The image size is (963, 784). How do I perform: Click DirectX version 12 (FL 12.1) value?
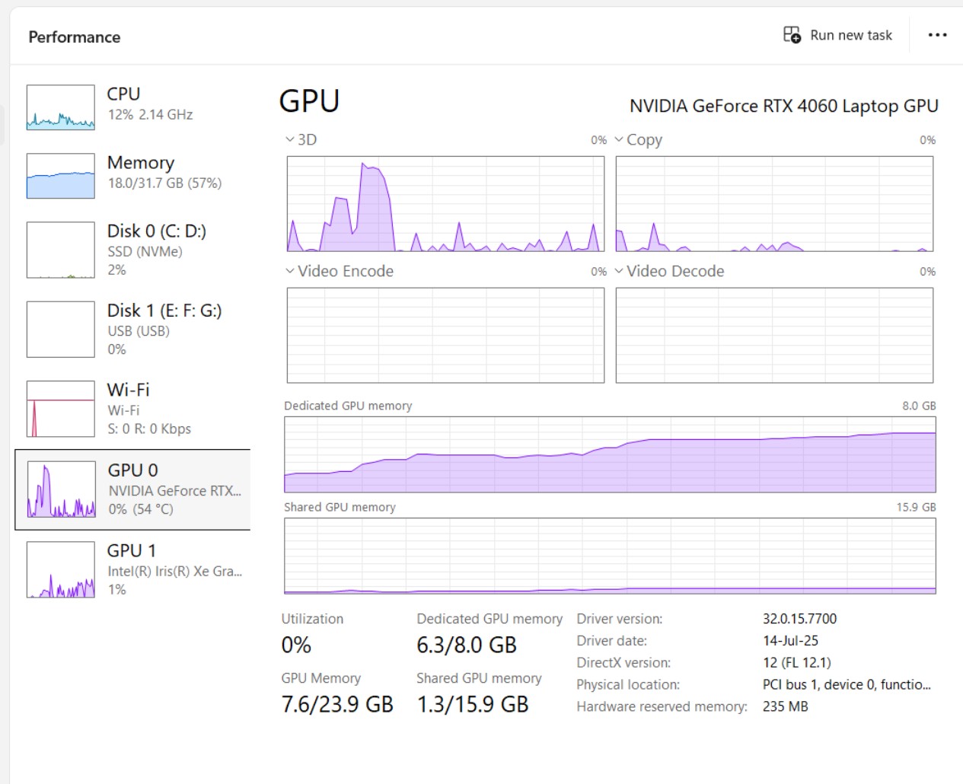pyautogui.click(x=797, y=662)
